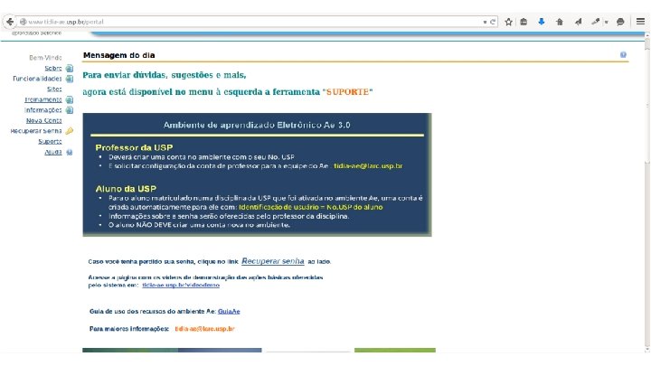Viewport: 651px width, 366px height.
Task: Open Treinamento in the sidebar
Action: point(43,99)
